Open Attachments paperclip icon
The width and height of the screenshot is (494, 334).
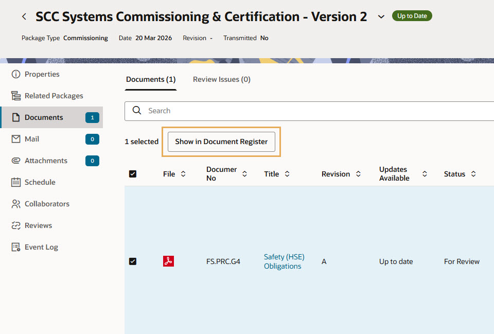pos(15,161)
